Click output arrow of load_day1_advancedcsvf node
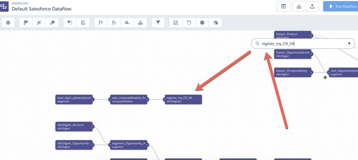Screen dimensions: 358x160 tap(93, 100)
